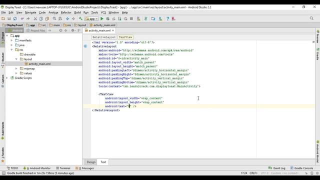Expand the manifests folder
320x180 pixels.
pyautogui.click(x=12, y=40)
